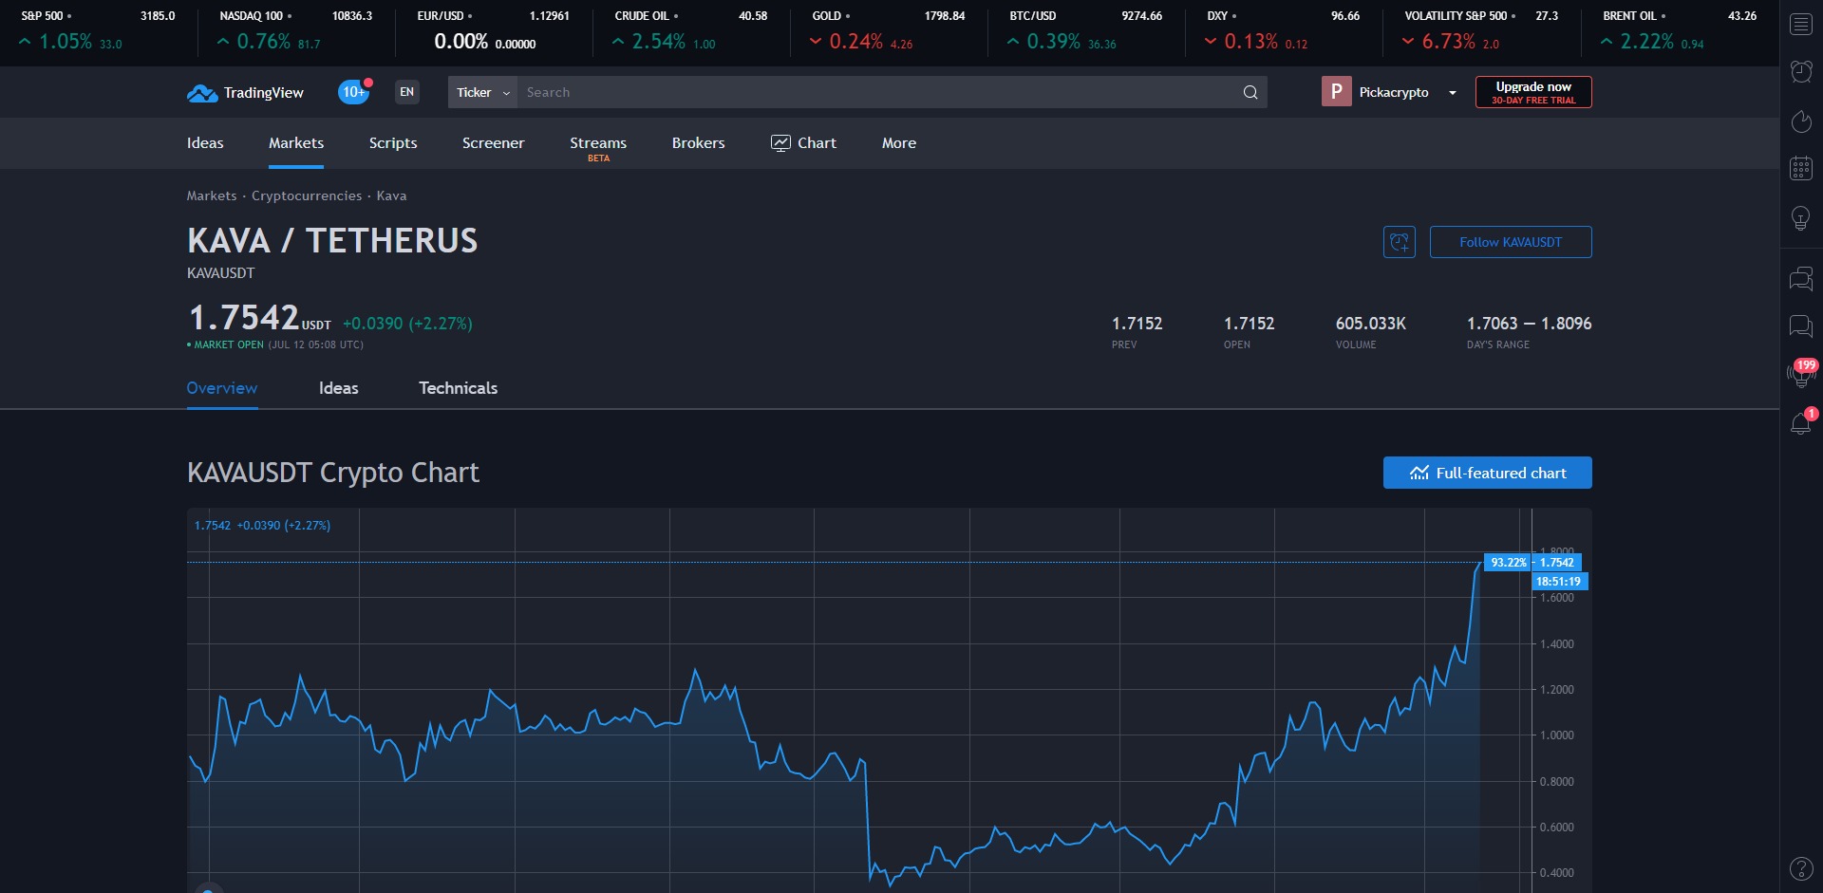This screenshot has height=893, width=1823.
Task: Open the help question mark icon
Action: point(1800,868)
